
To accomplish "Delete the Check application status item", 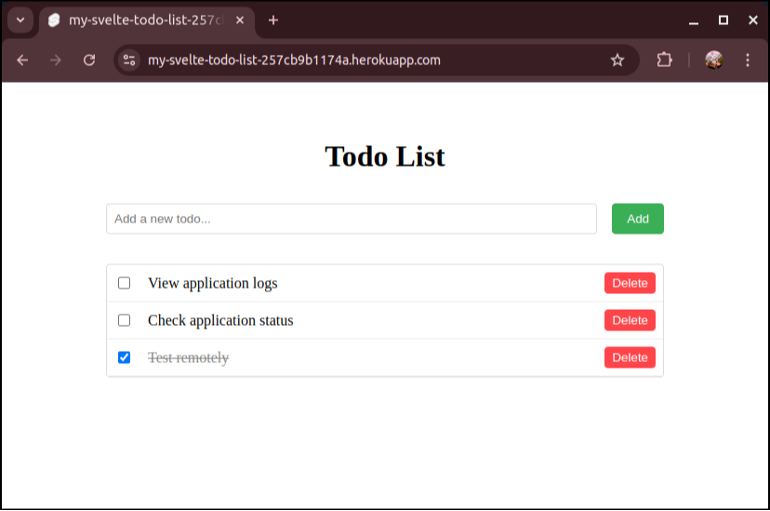I will [x=630, y=320].
